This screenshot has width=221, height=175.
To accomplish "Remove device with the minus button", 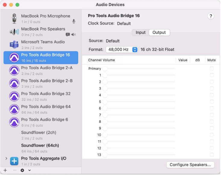I will (x=14, y=170).
